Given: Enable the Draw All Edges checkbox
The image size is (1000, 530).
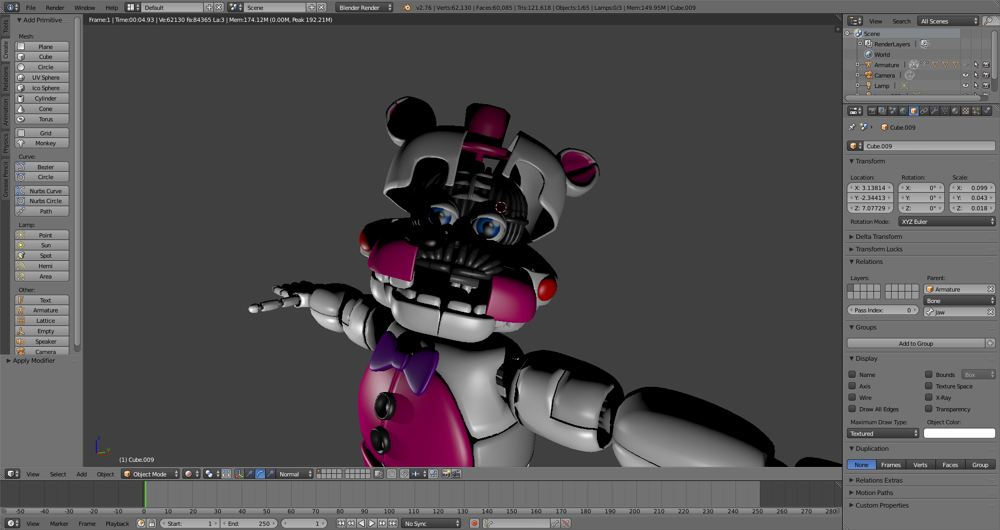Looking at the screenshot, I should pos(852,409).
